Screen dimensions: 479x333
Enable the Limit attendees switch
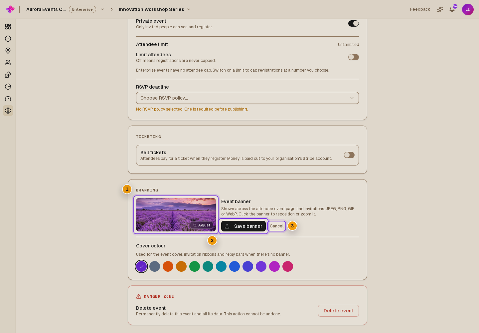354,57
